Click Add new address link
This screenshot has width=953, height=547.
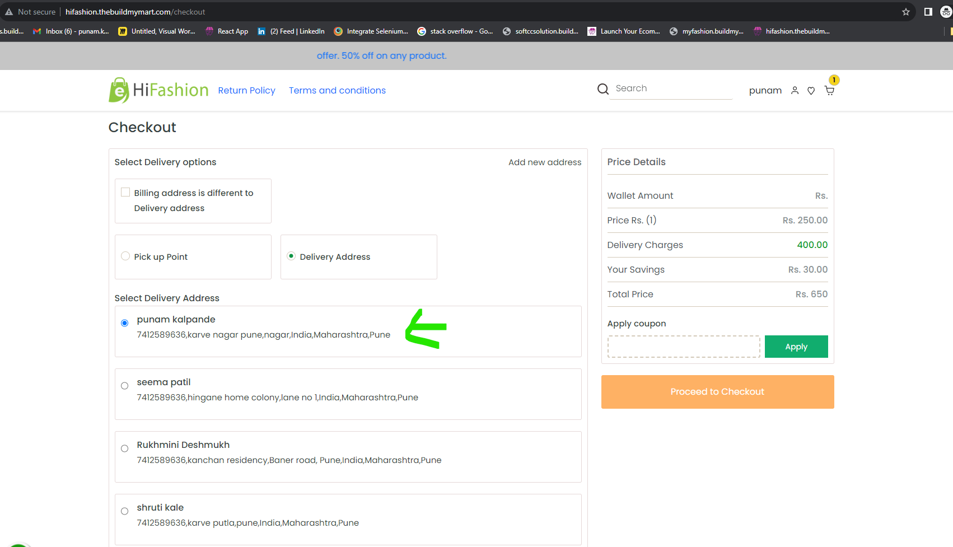click(545, 162)
